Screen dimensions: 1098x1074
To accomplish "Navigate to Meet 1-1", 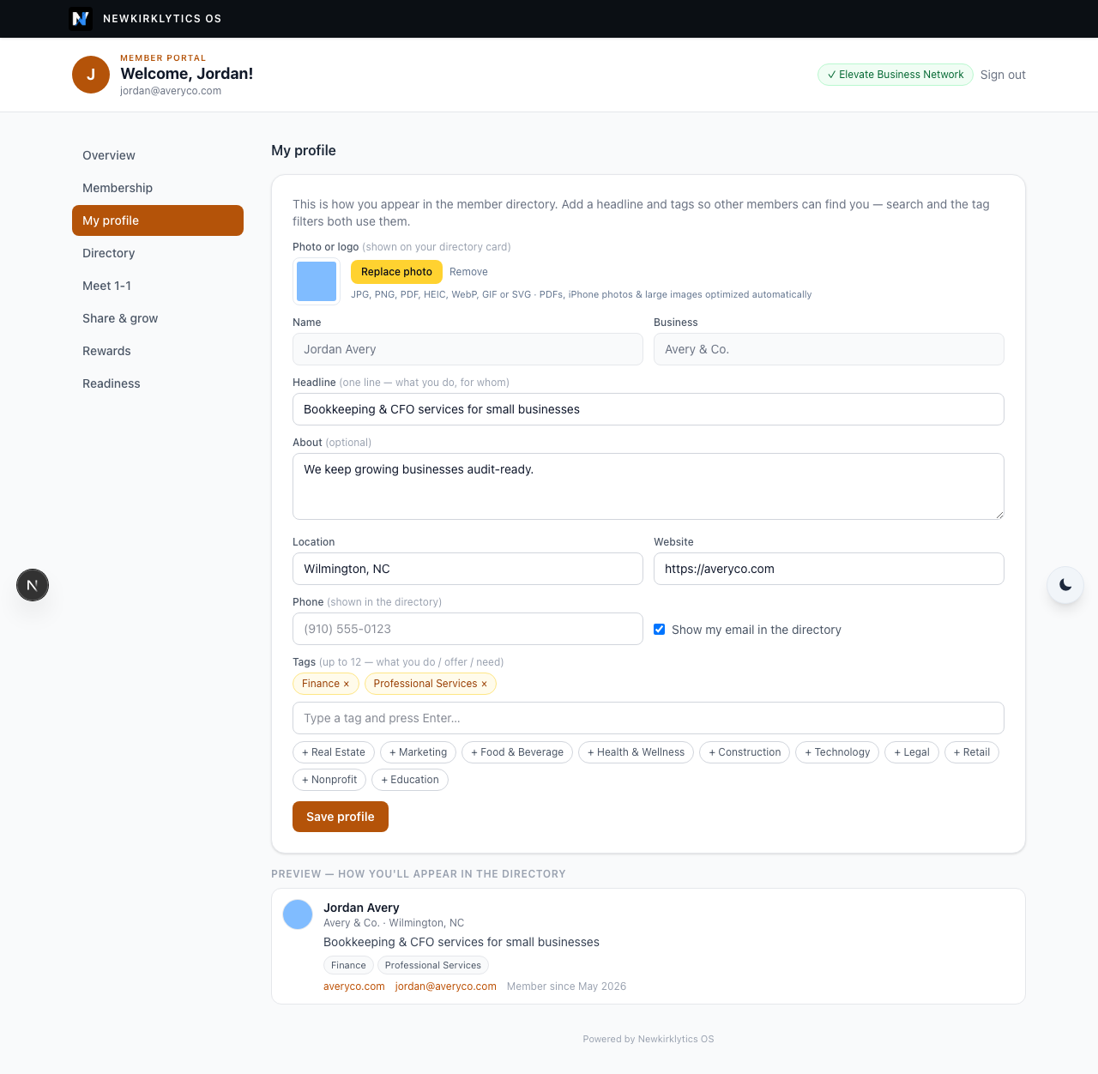I will click(158, 286).
